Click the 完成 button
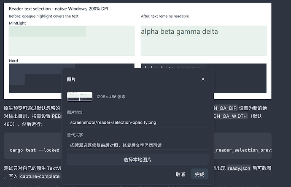 [x=199, y=174]
